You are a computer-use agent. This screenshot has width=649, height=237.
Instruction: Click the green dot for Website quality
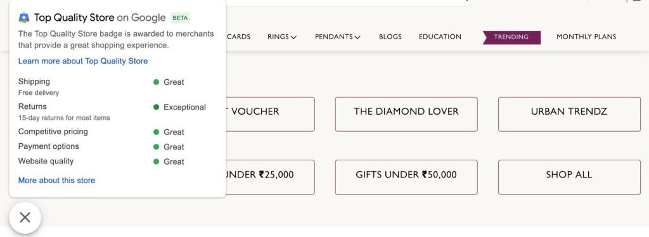(x=156, y=162)
